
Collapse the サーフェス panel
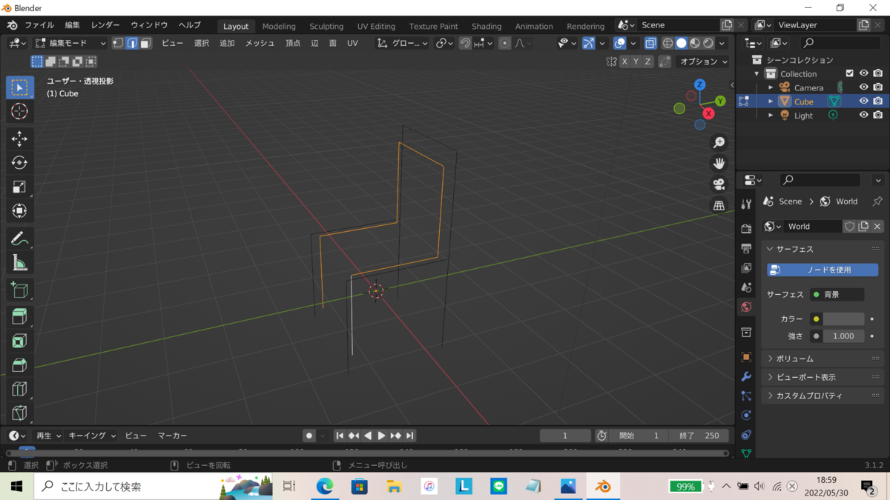(823, 249)
